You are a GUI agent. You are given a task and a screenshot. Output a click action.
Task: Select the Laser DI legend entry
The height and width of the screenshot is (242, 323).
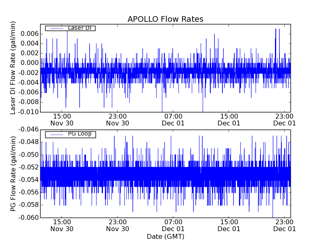(79, 28)
